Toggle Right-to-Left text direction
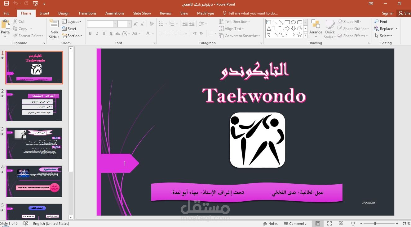Image resolution: width=411 pixels, height=227 pixels. pyautogui.click(x=201, y=33)
